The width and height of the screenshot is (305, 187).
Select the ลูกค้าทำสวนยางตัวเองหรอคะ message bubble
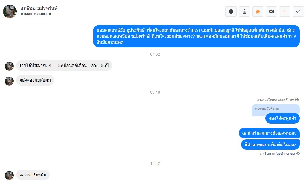click(x=269, y=133)
